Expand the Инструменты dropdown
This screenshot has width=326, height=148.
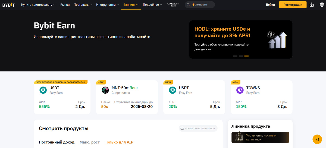[108, 5]
